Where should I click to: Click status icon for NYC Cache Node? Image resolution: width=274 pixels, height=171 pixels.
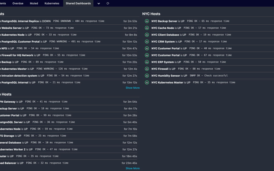click(147, 28)
